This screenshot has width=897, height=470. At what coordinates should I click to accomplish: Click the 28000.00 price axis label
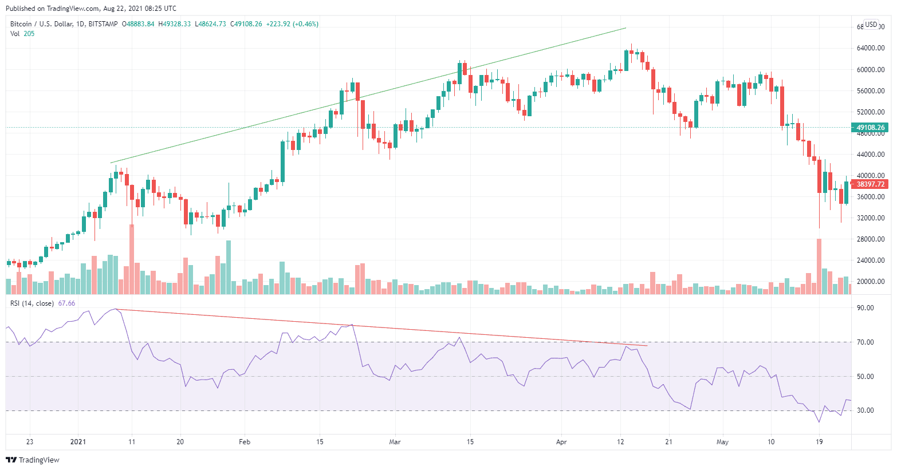point(871,239)
